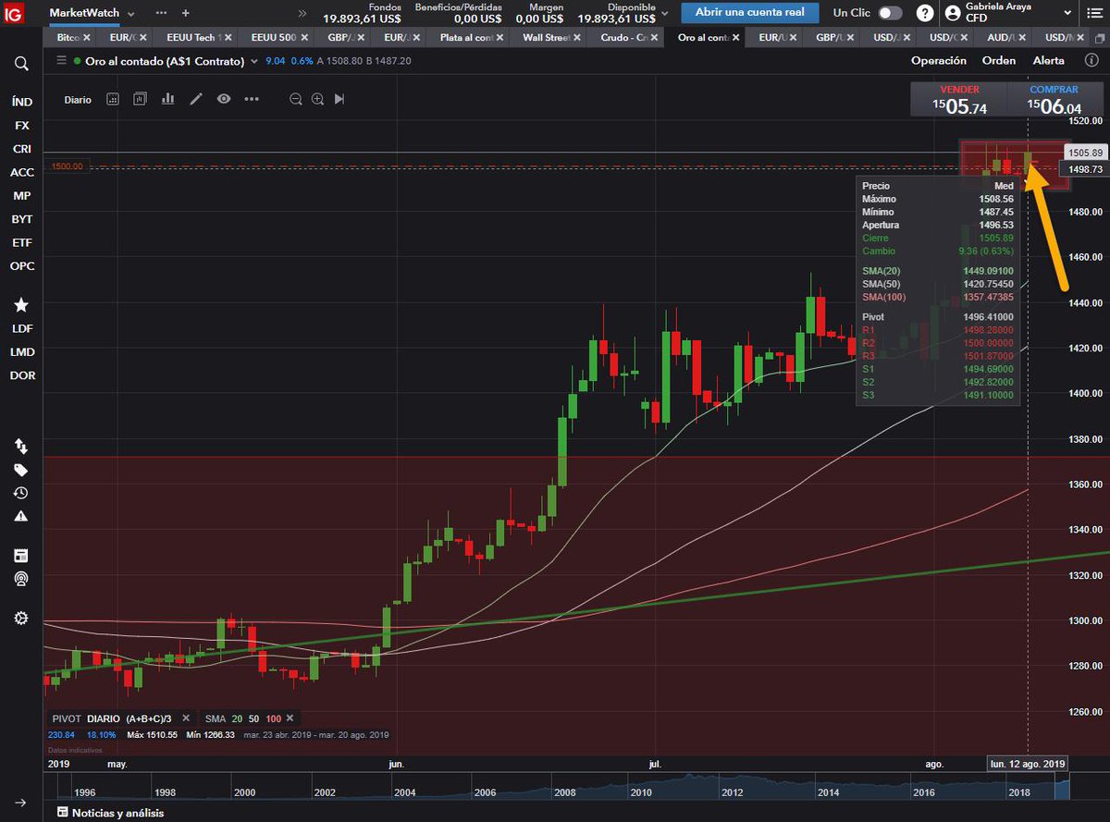Expand the Noticias y análisis panel
The width and height of the screenshot is (1110, 822).
111,813
